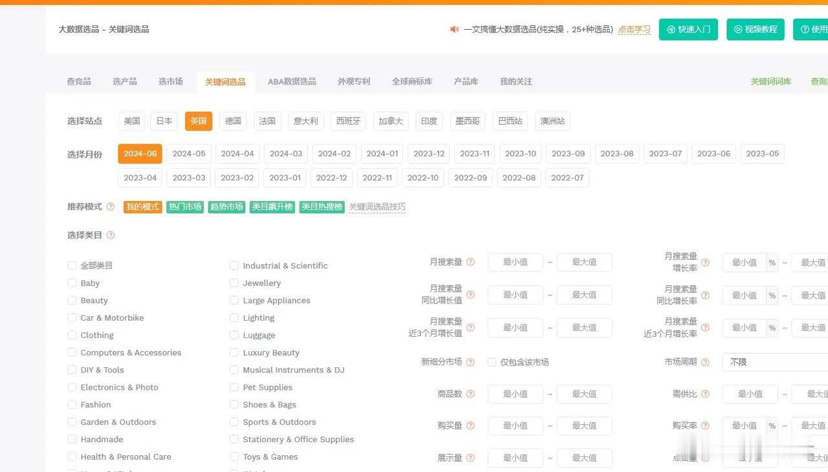This screenshot has height=472, width=828.
Task: Tick the Lighting category checkbox
Action: [x=234, y=317]
